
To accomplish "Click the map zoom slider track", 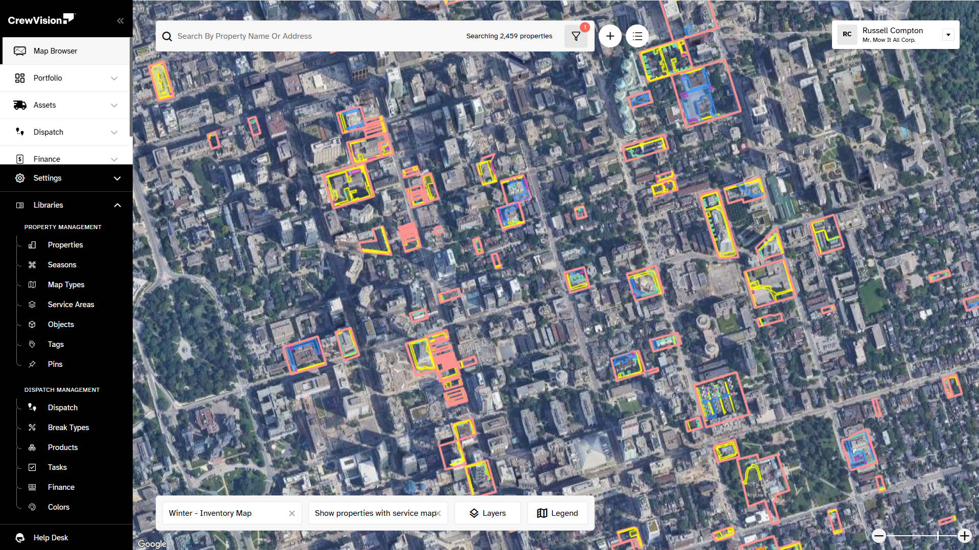I will pyautogui.click(x=921, y=536).
